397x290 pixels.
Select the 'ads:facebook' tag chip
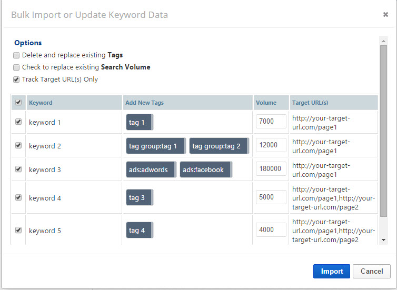tap(205, 169)
